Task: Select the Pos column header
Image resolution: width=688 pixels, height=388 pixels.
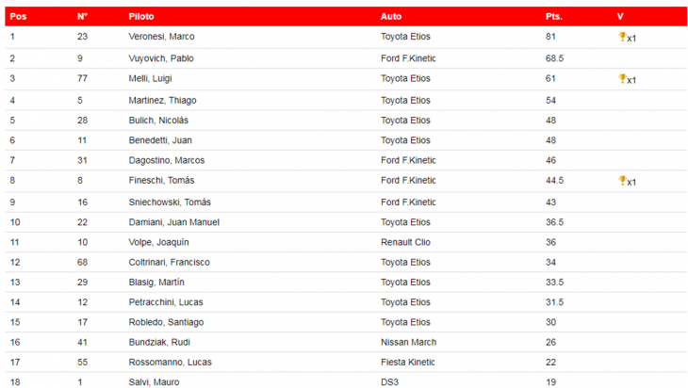Action: [x=18, y=17]
